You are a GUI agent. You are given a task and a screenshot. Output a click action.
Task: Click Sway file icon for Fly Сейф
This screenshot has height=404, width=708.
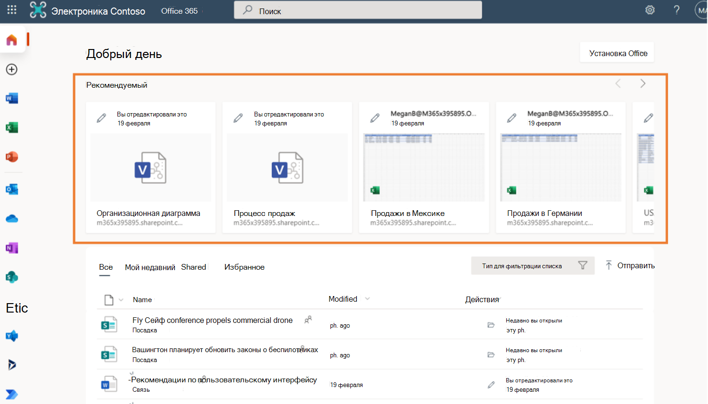[109, 324]
